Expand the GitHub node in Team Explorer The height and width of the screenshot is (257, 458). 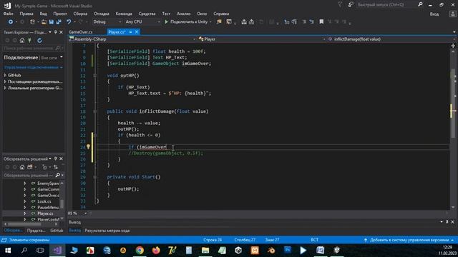click(5, 75)
